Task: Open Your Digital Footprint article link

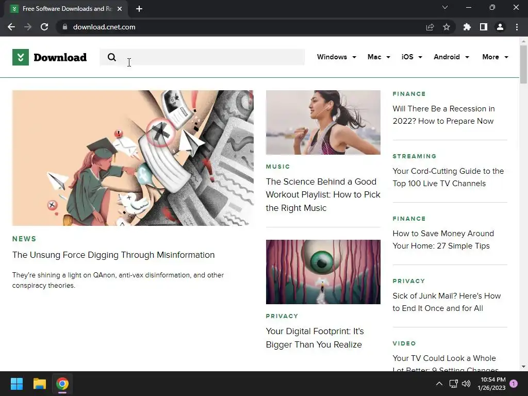Action: 315,338
